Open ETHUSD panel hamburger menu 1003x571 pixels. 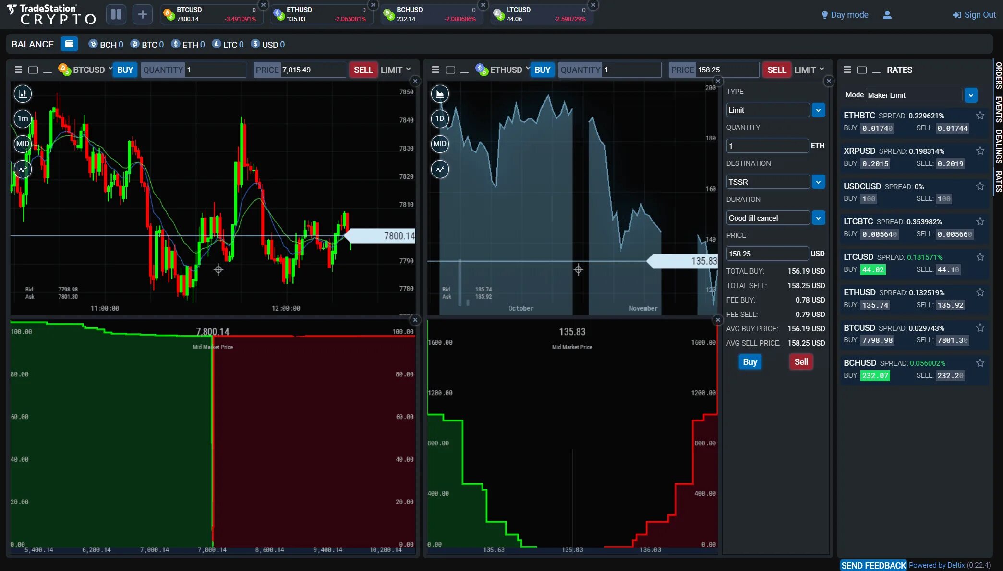(x=435, y=70)
